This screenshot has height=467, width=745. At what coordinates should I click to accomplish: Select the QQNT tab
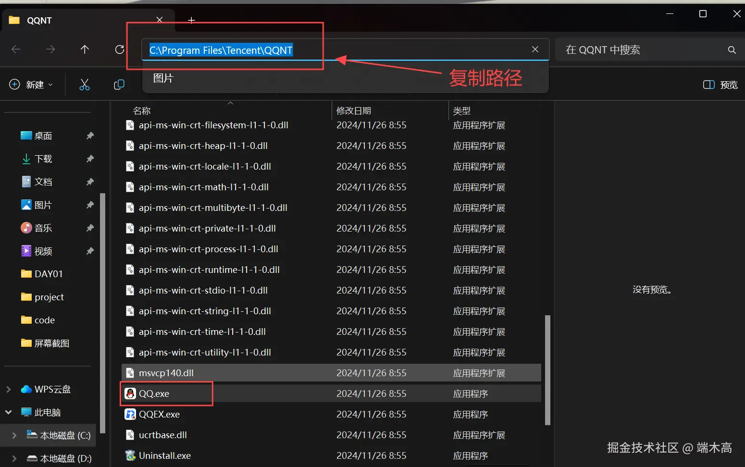87,20
